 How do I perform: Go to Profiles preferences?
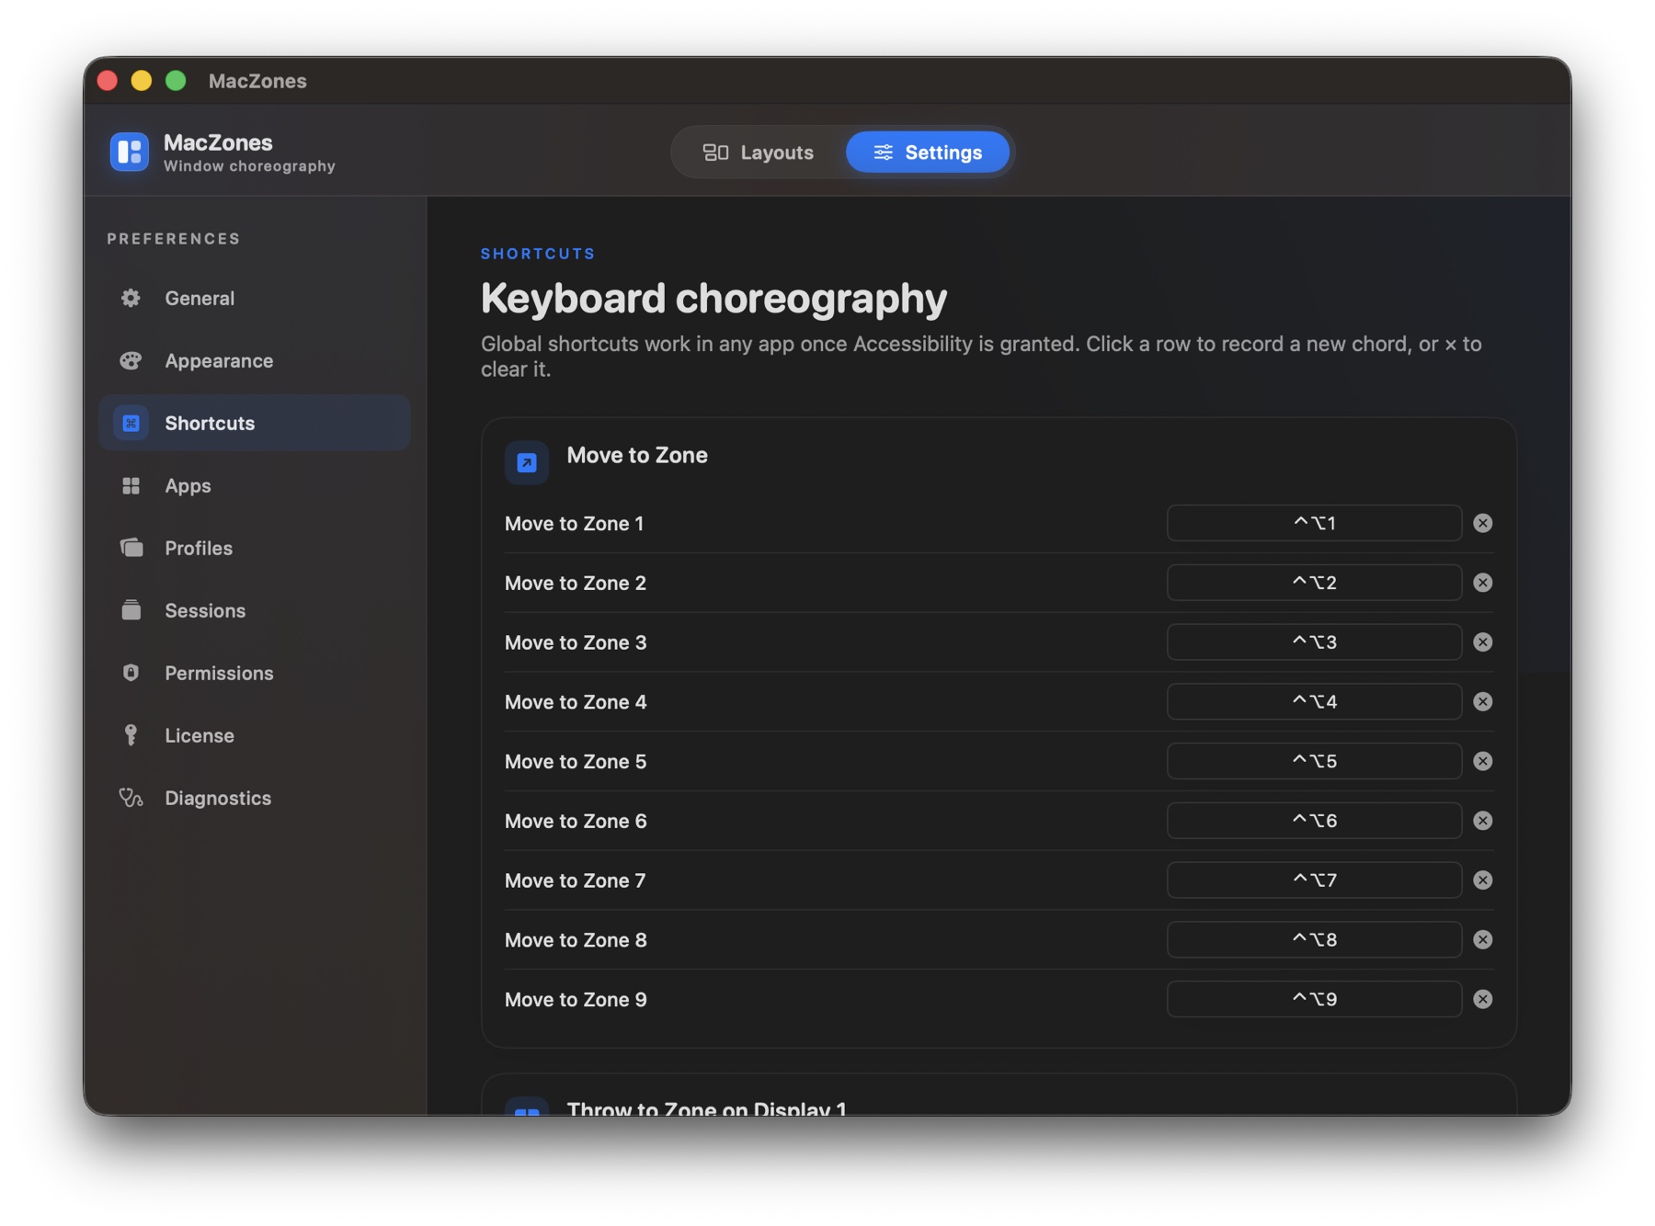pos(255,548)
